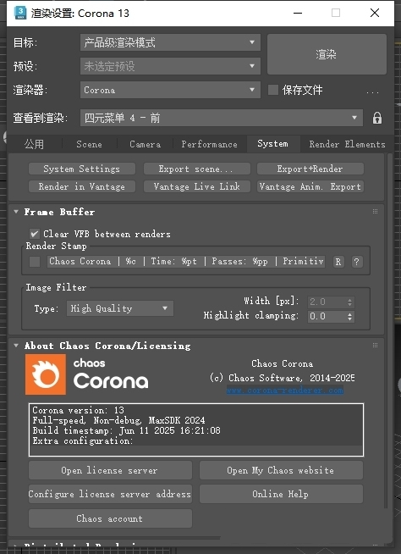Toggle the 保存文件 checkbox
Screen dimensions: 401x554
coord(273,90)
